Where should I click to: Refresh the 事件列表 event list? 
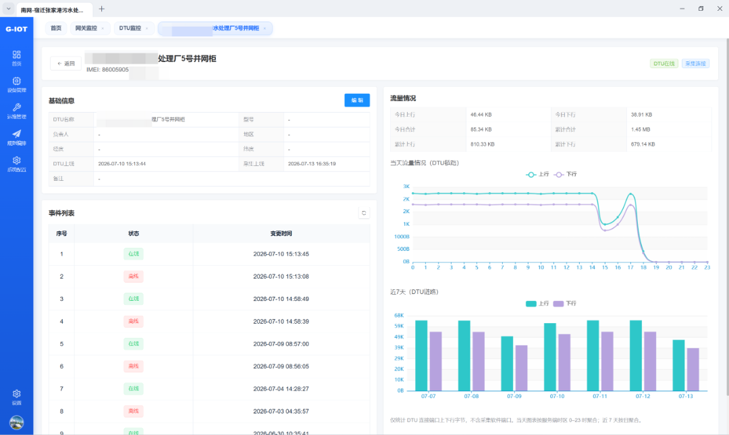click(x=364, y=213)
